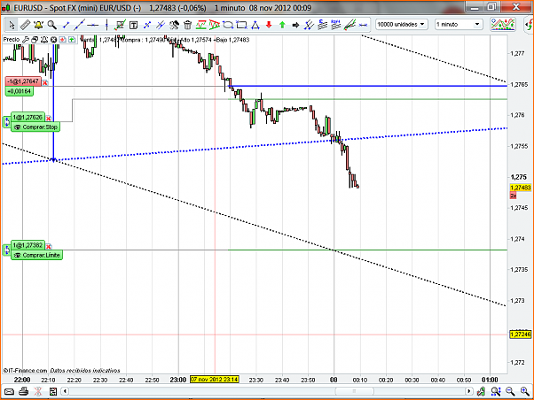
Task: Select the line segment drawing tool
Action: 66,25
